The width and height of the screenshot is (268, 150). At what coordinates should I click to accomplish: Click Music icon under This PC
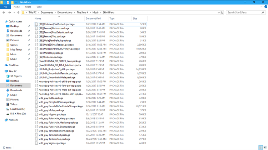[x=8, y=95]
